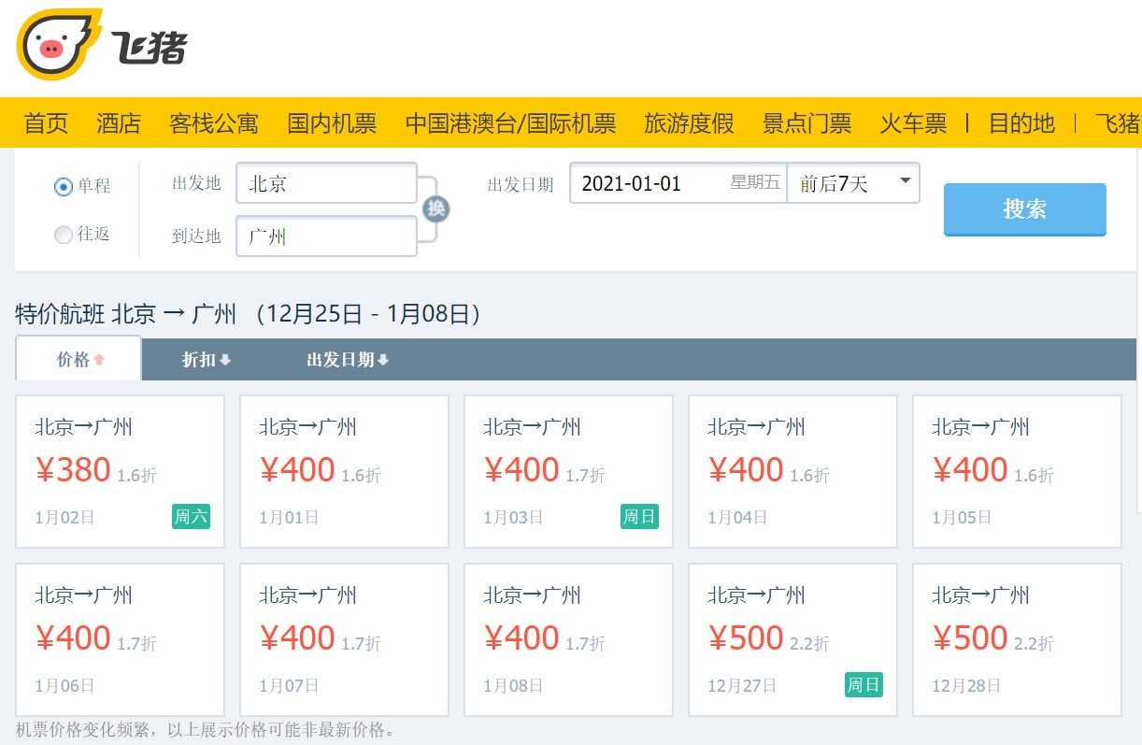The width and height of the screenshot is (1142, 745).
Task: Go to 火车票 navigation item
Action: pos(913,123)
